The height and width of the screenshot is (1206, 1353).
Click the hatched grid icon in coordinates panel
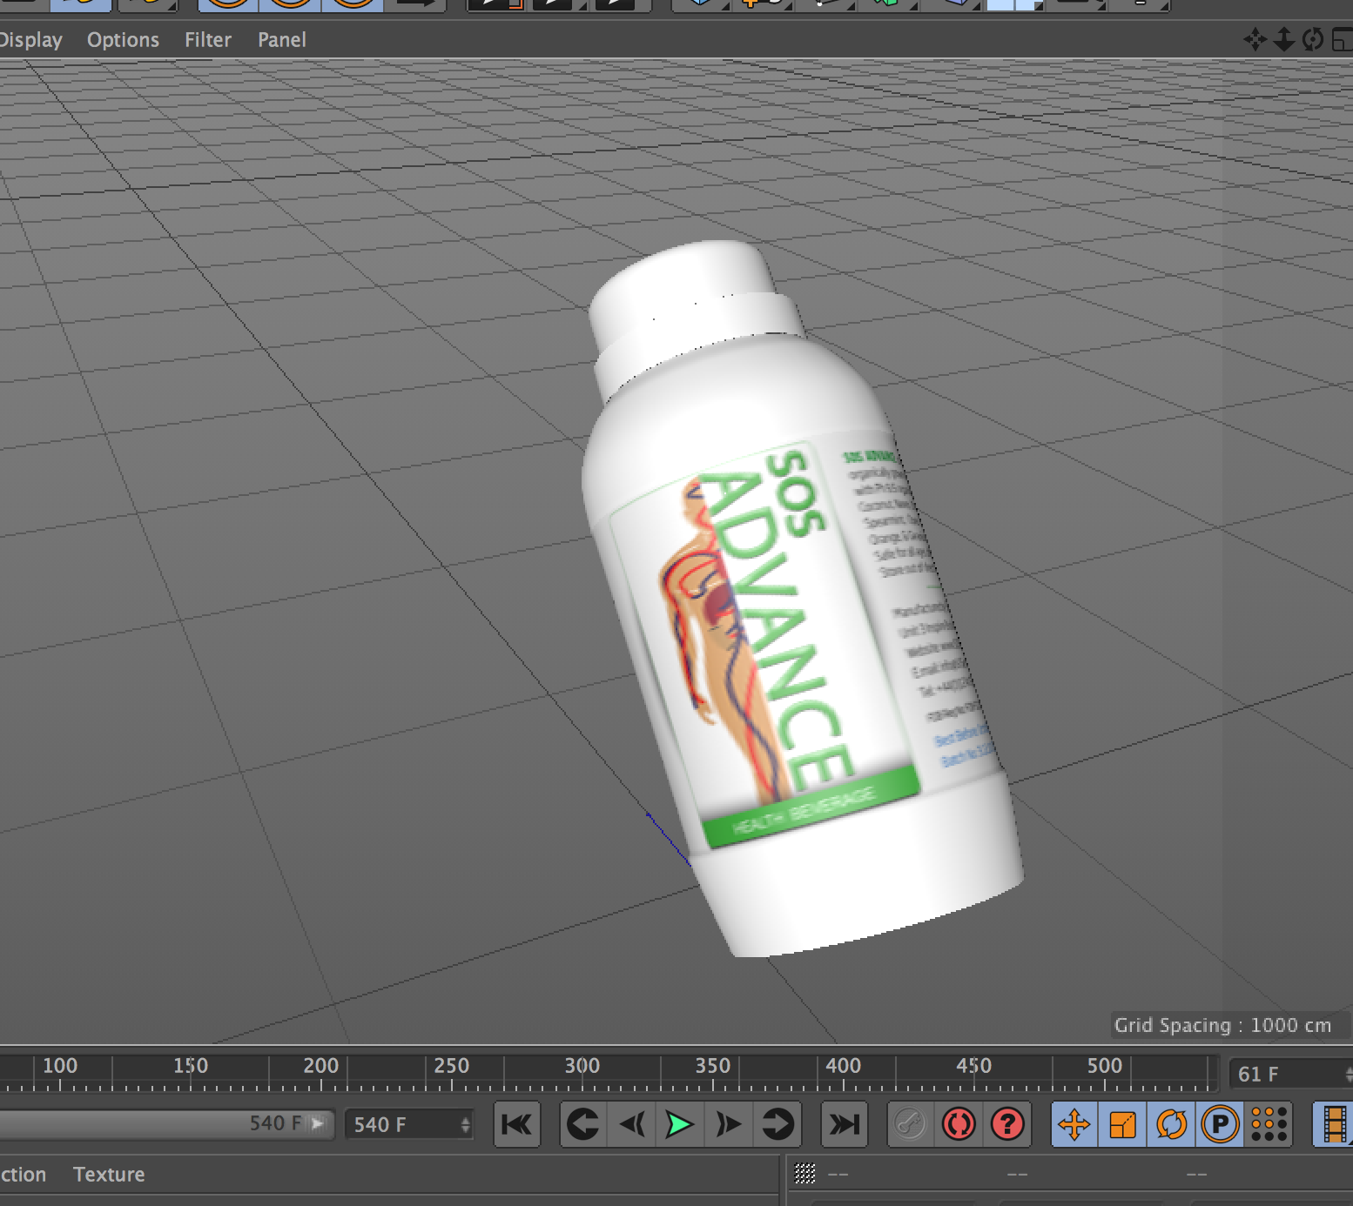point(805,1174)
